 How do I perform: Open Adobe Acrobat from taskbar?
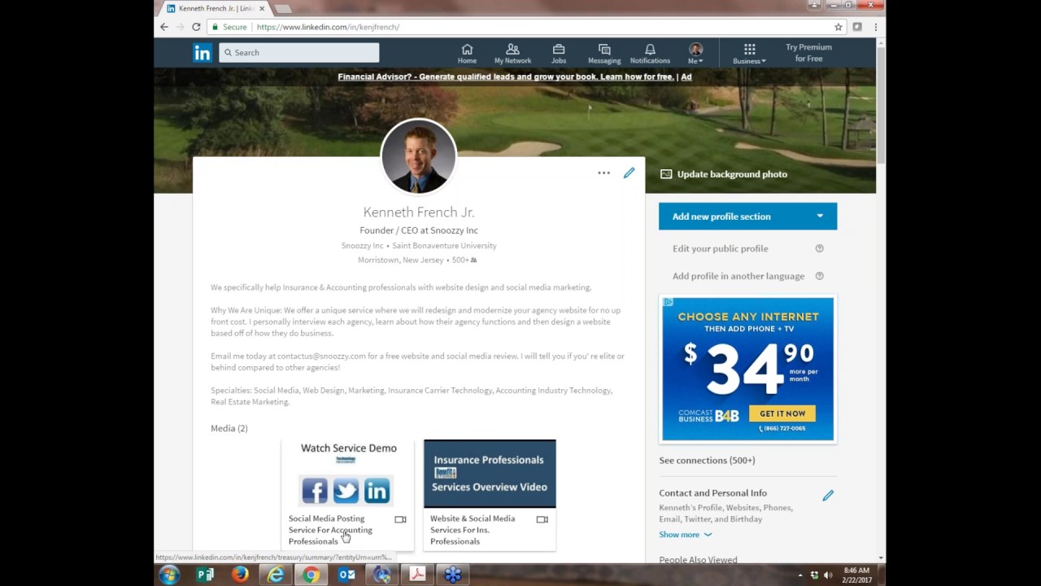point(417,575)
